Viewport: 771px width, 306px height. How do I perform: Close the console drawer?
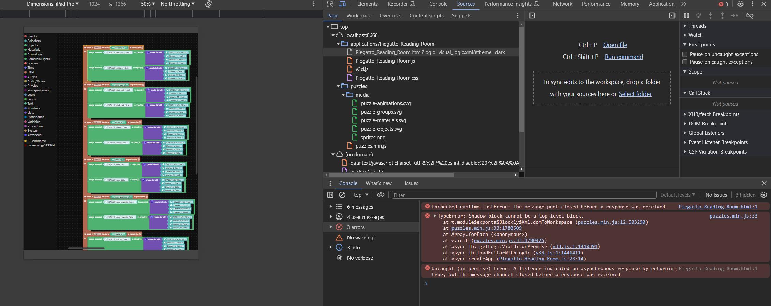(x=764, y=183)
